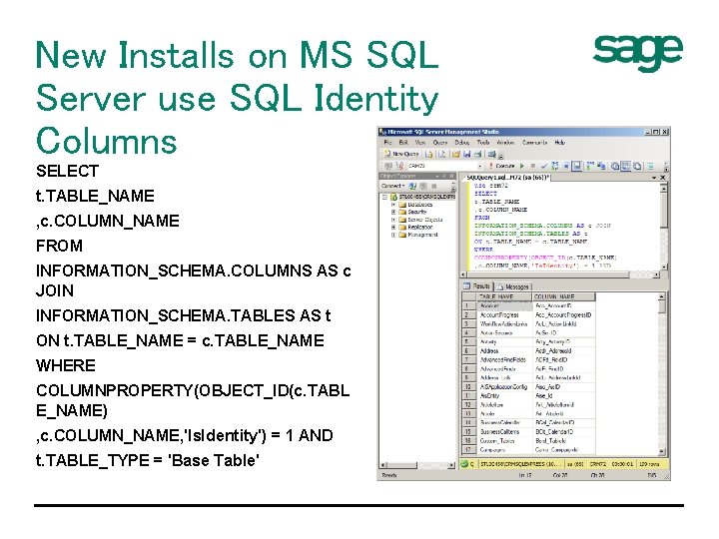This screenshot has width=719, height=539.
Task: Close the Object Explorer panel
Action: point(451,176)
